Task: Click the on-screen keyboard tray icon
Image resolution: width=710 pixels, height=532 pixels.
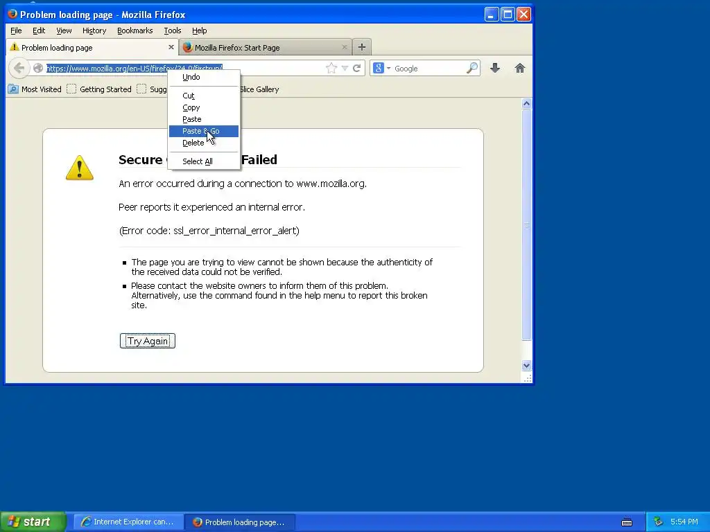Action: point(627,522)
